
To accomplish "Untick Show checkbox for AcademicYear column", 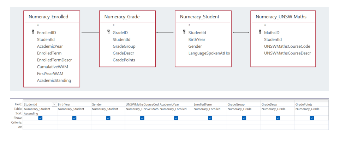I will 176,118.
